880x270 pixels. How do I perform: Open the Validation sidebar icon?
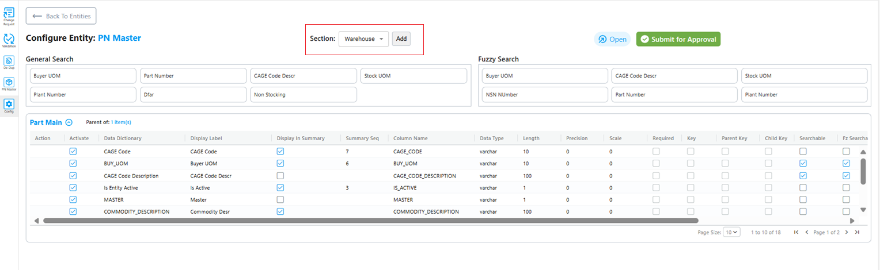[x=9, y=40]
